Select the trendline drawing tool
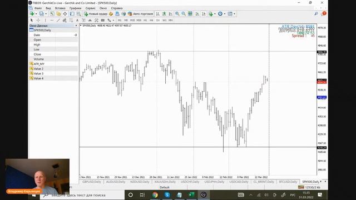356x200 pixels. (58, 20)
